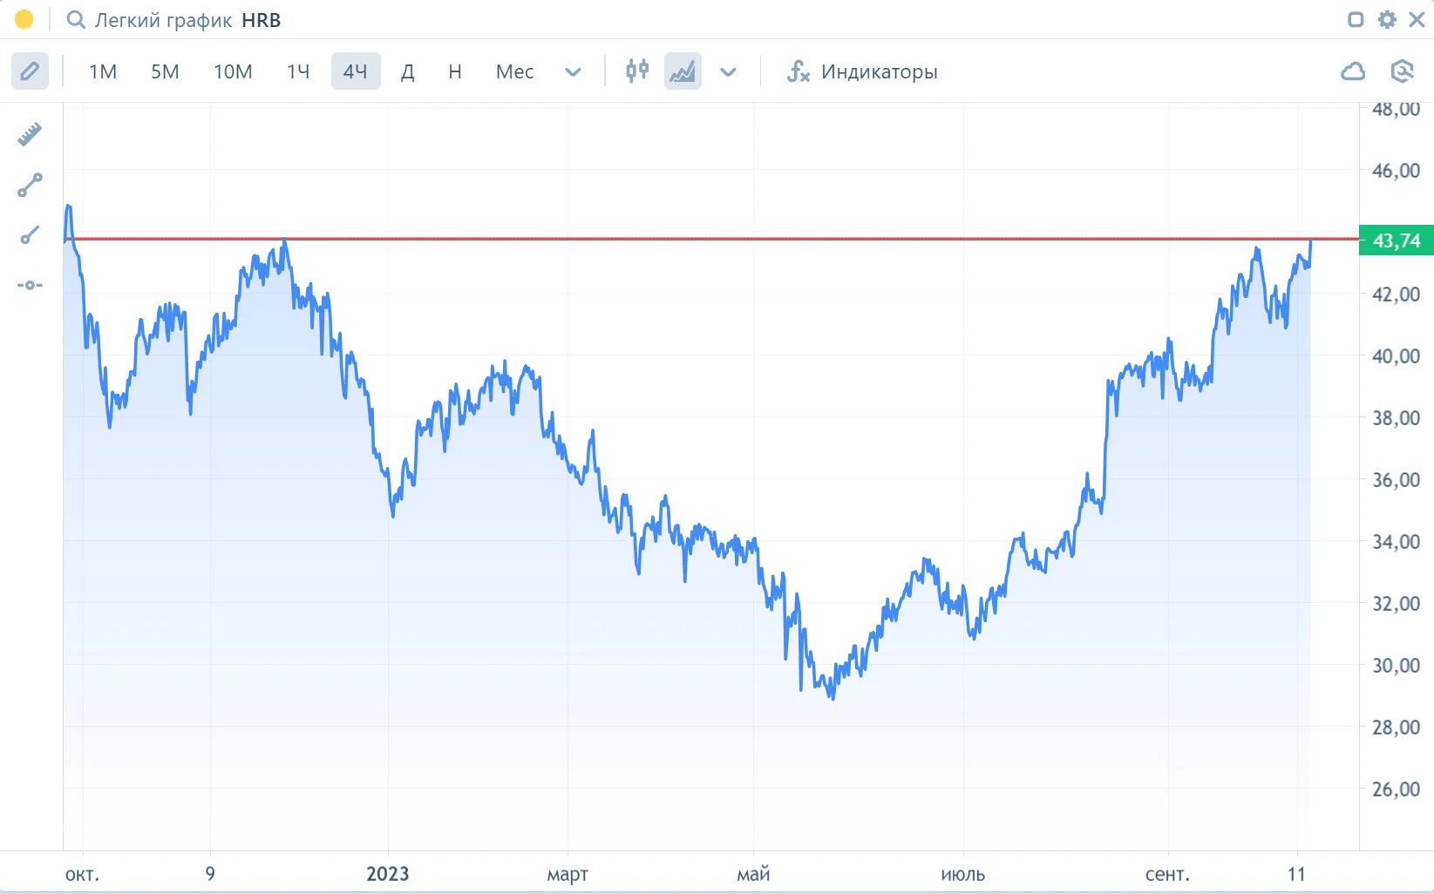1434x894 pixels.
Task: Click the 2023 date axis label
Action: [x=387, y=874]
